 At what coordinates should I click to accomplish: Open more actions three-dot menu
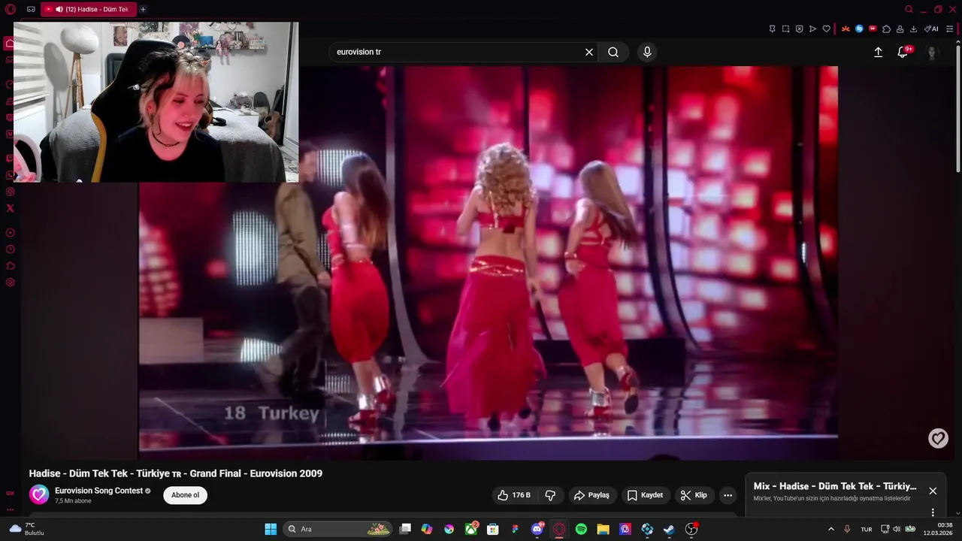point(728,495)
